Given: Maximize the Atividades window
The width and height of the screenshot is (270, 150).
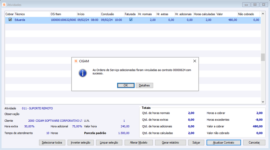Looking at the screenshot, I should pos(255,5).
